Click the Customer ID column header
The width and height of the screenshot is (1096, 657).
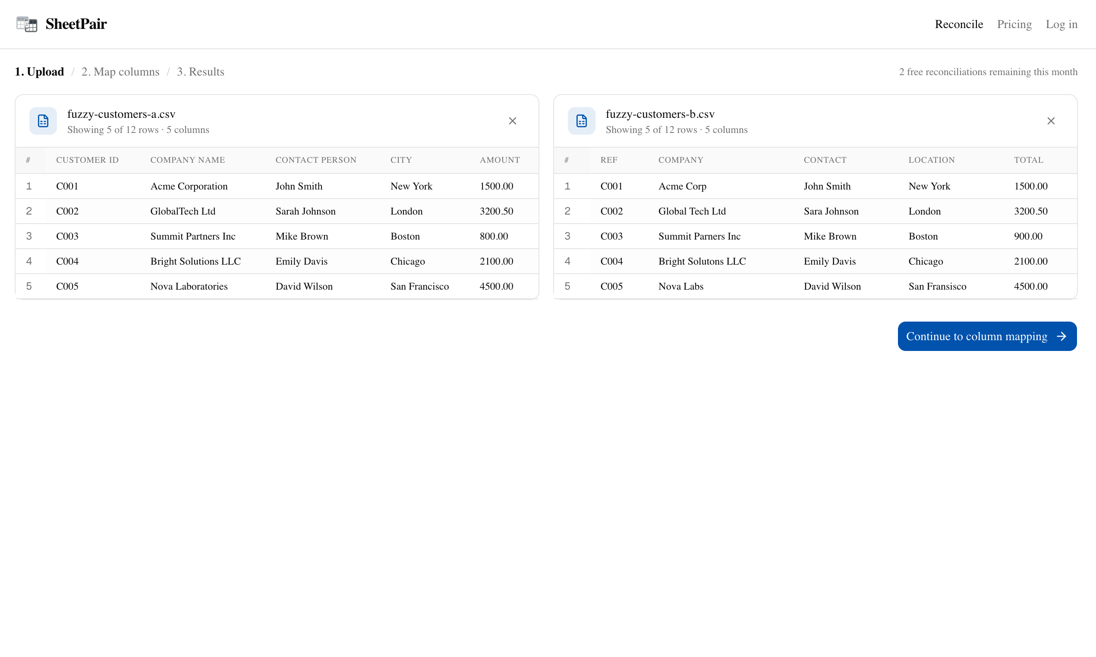[x=87, y=160]
